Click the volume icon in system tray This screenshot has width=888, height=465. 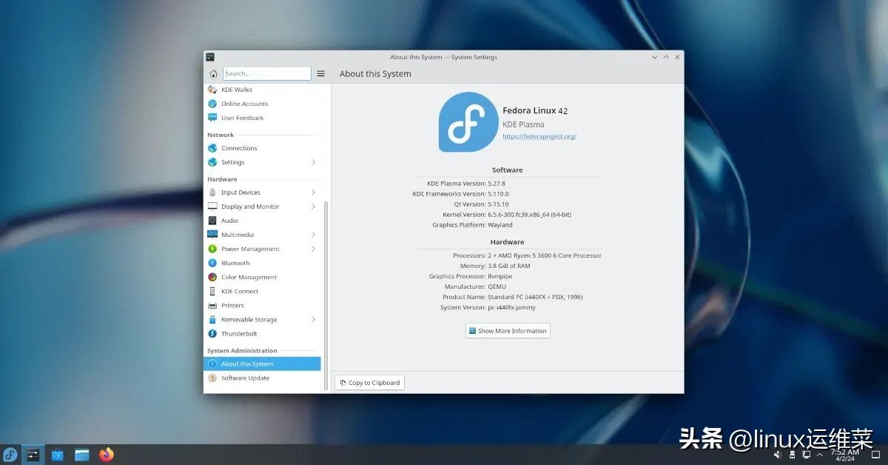[778, 455]
